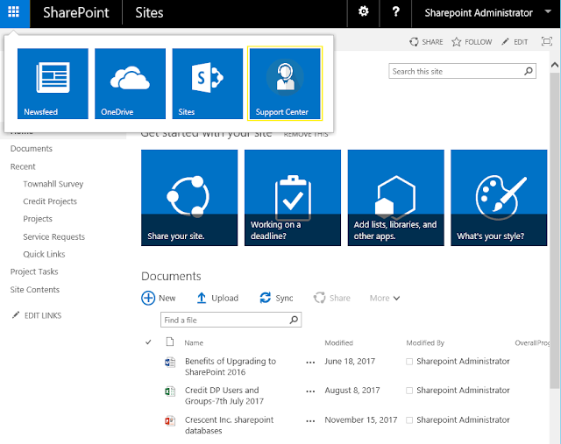Image resolution: width=561 pixels, height=444 pixels.
Task: Toggle focus on content icon
Action: [x=547, y=41]
